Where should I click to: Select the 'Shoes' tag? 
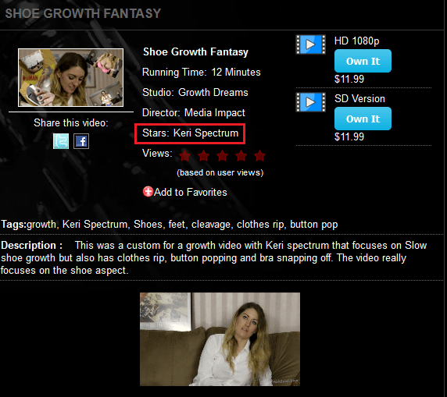coord(148,225)
